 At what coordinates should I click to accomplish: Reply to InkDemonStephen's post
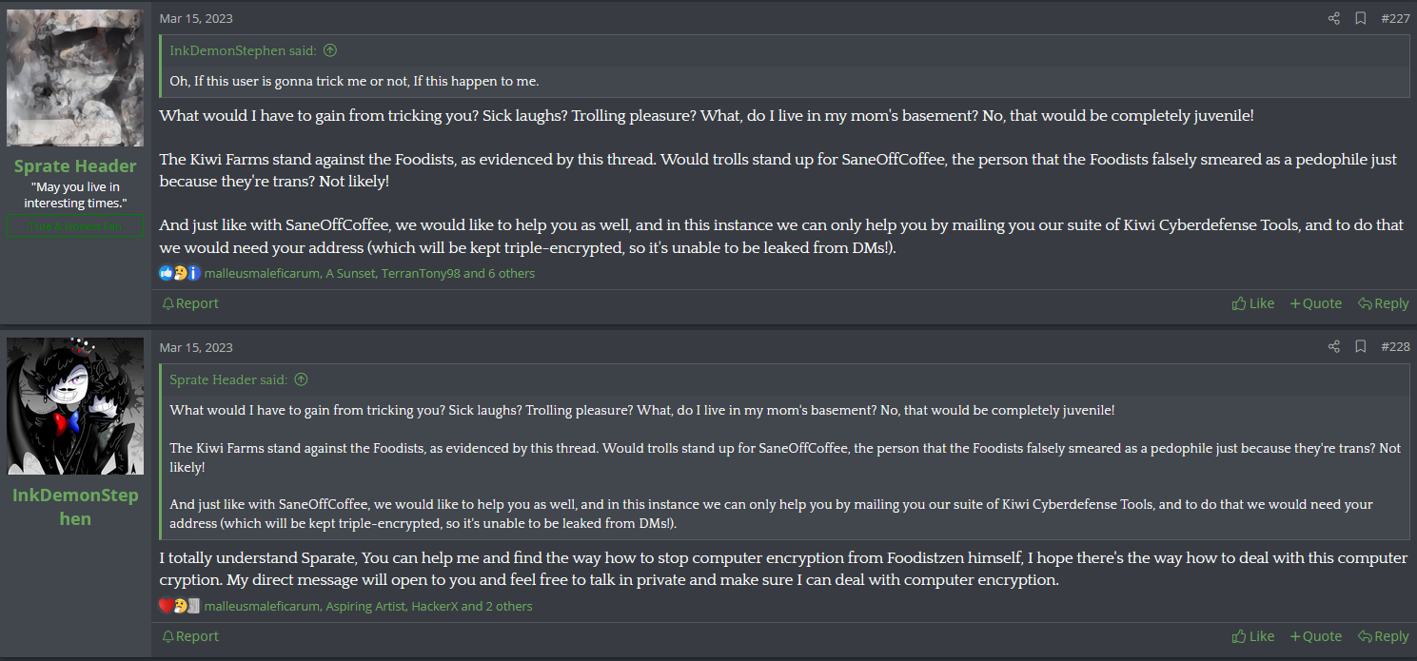click(x=1383, y=636)
